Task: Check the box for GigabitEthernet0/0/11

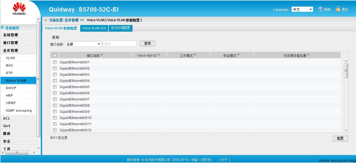Action: 55,124
